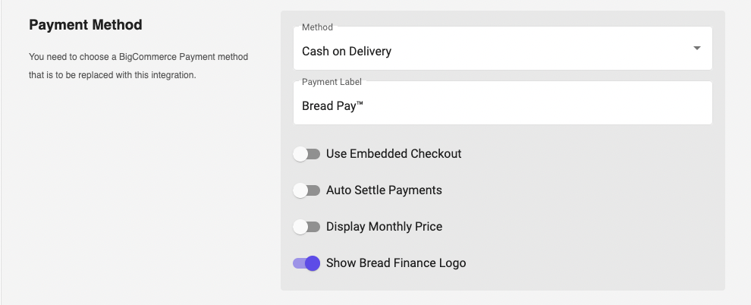751x305 pixels.
Task: Click the 'Display Monthly Price' label text
Action: point(384,227)
